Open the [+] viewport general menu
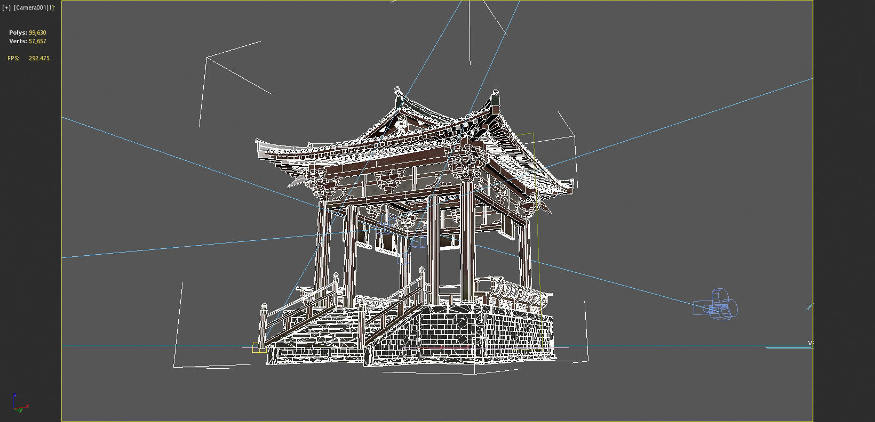Viewport: 875px width, 422px height. pos(6,8)
